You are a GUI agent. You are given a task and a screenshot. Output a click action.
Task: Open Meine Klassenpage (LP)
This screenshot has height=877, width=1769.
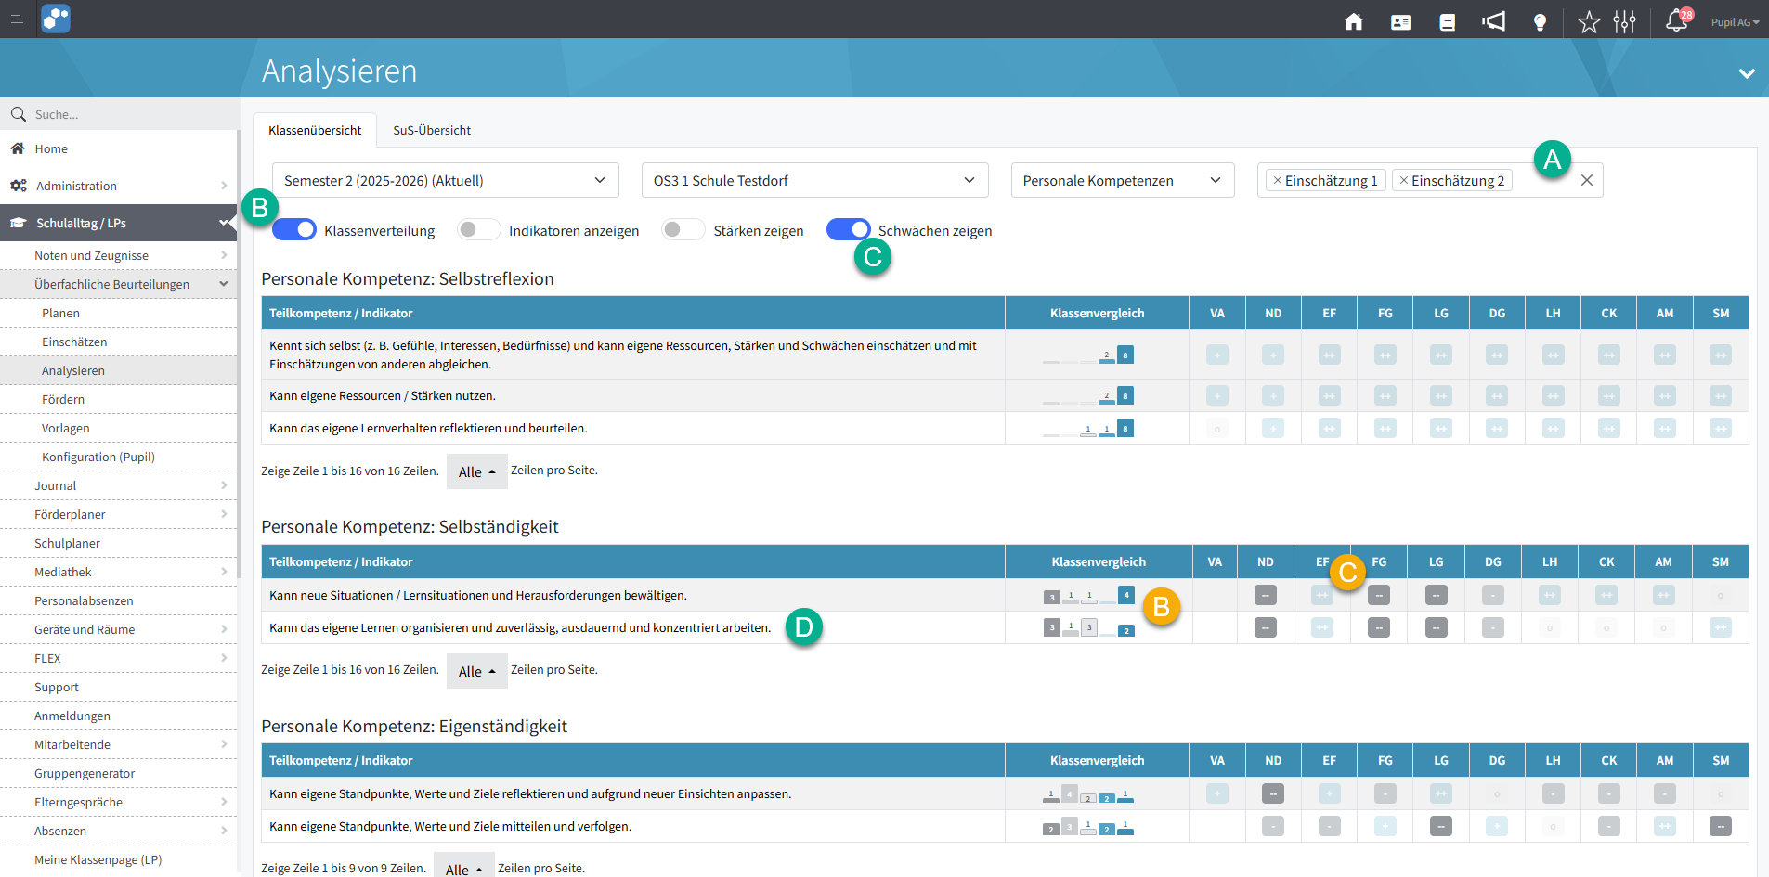pyautogui.click(x=118, y=859)
